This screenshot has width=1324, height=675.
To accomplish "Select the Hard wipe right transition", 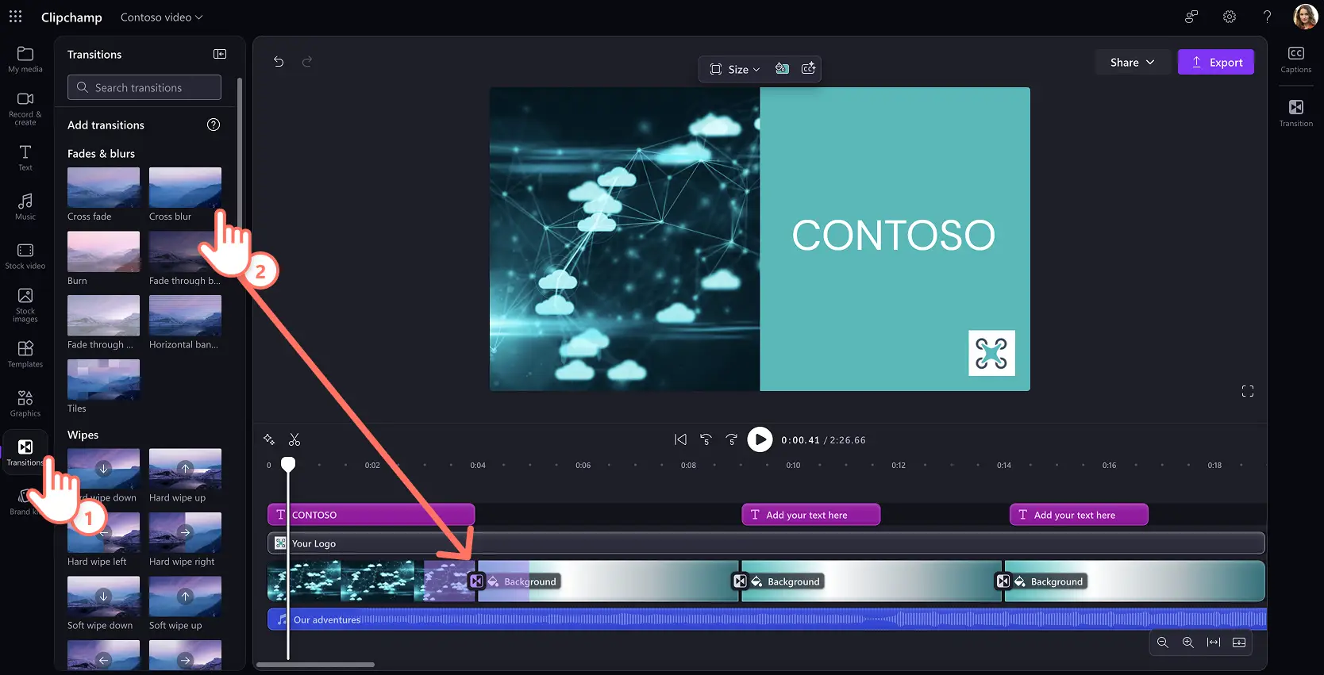I will [185, 532].
